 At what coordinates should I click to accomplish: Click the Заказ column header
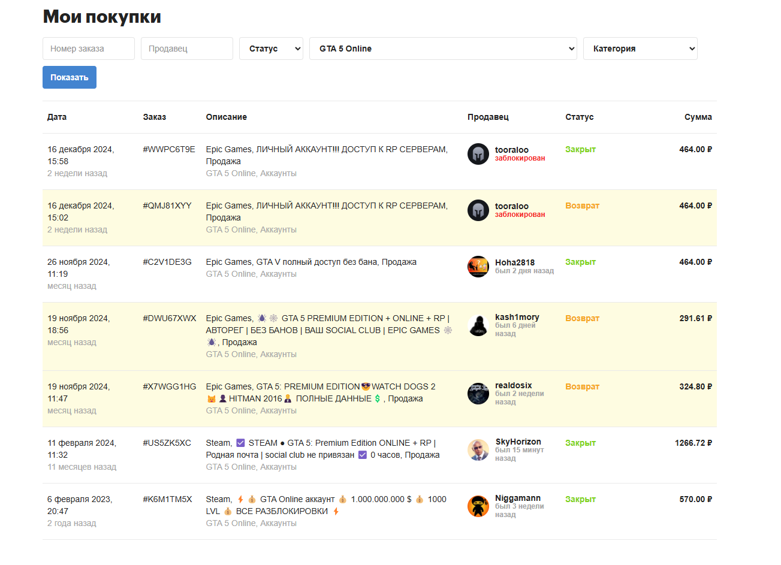(155, 117)
